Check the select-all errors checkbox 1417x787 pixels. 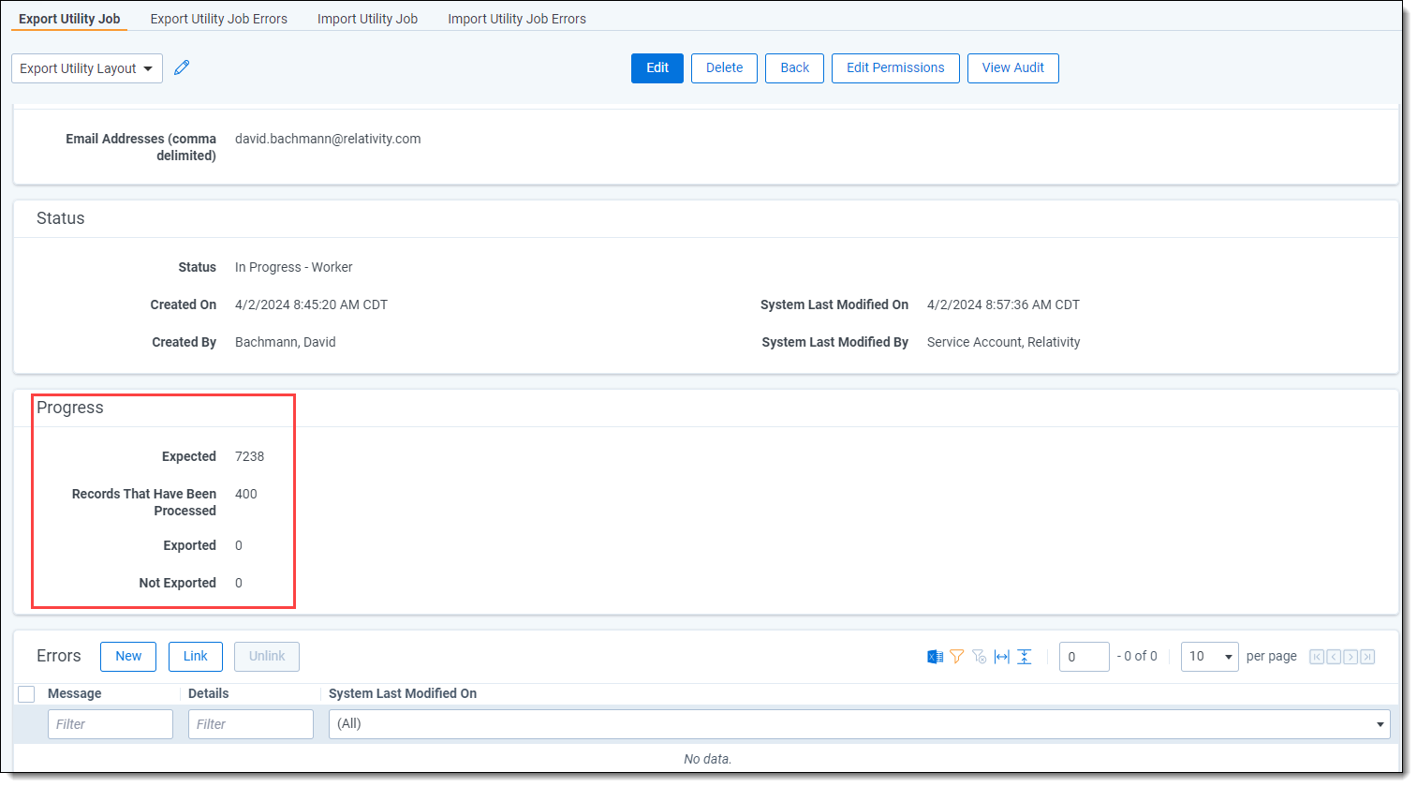(26, 694)
